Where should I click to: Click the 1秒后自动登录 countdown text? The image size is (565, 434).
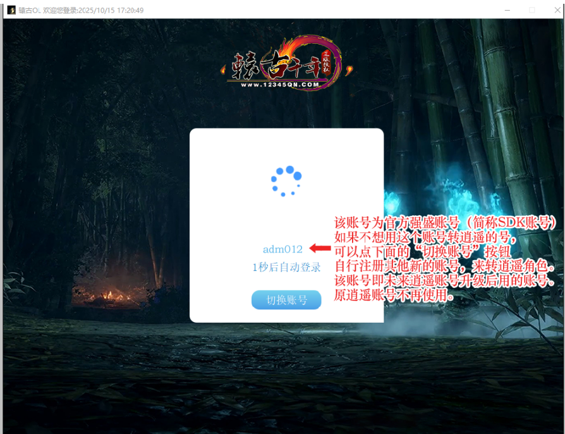pyautogui.click(x=286, y=268)
